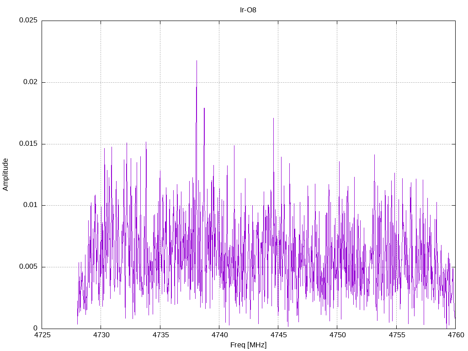Viewport: 468px width, 351px height.
Task: Click the 0.025 y-axis tick label
Action: coord(28,20)
